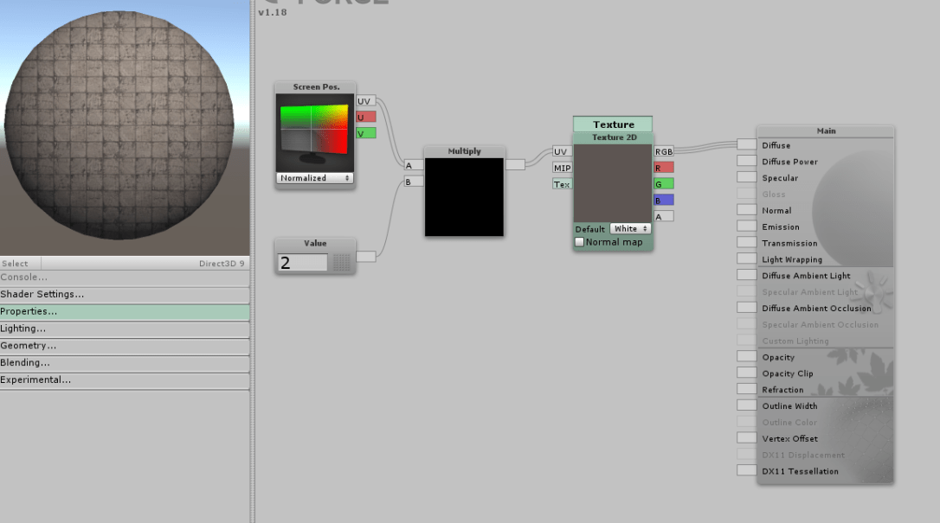Click the alpha A output on the Texture node
This screenshot has width=940, height=523.
[662, 216]
